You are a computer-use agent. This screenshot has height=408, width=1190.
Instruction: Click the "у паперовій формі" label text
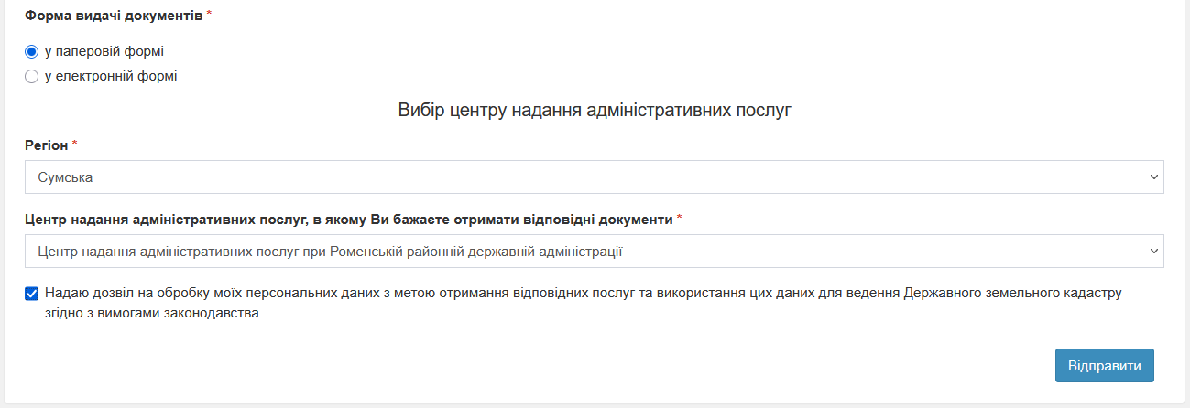pos(104,52)
